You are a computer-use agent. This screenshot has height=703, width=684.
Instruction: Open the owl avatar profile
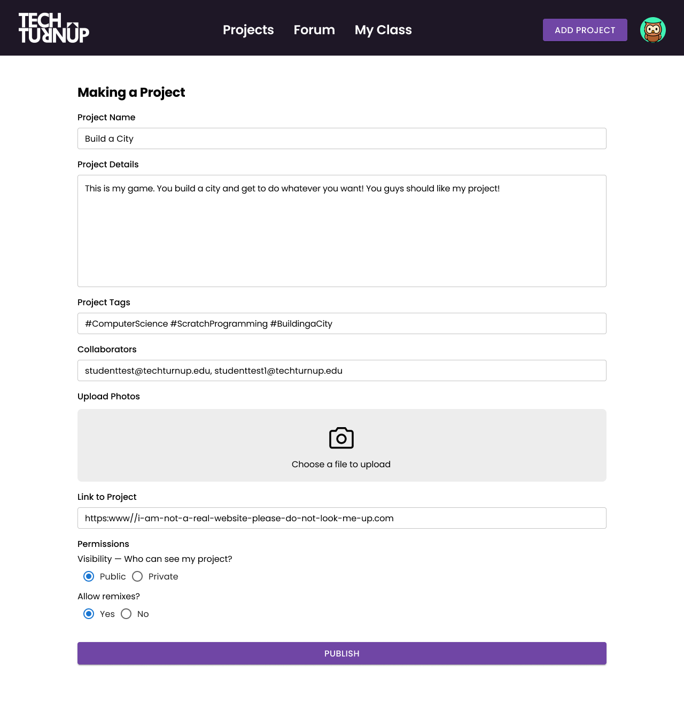point(653,30)
